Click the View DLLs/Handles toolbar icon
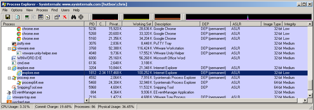The width and height of the screenshot is (314, 110). (x=47, y=17)
